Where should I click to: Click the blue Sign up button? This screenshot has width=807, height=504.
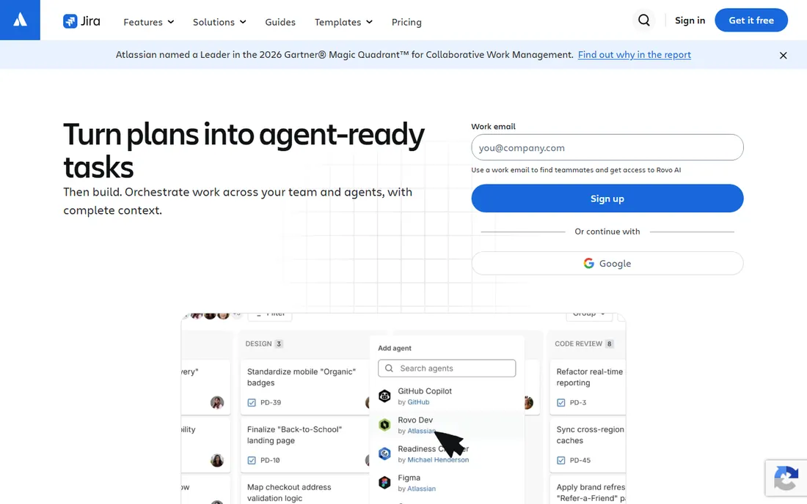coord(607,199)
